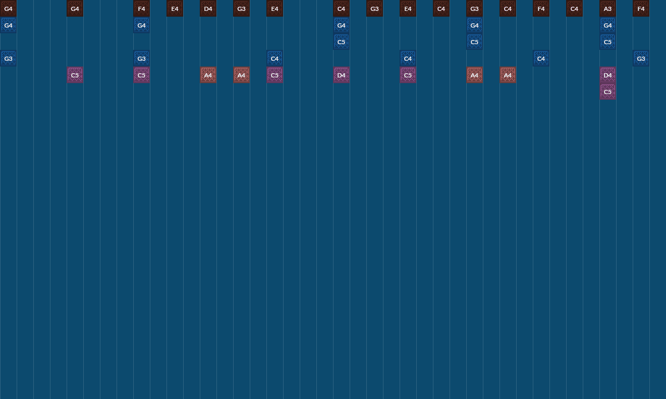Image resolution: width=666 pixels, height=399 pixels.
Task: Select the red A4 note under the brown G3
Action: (x=241, y=75)
